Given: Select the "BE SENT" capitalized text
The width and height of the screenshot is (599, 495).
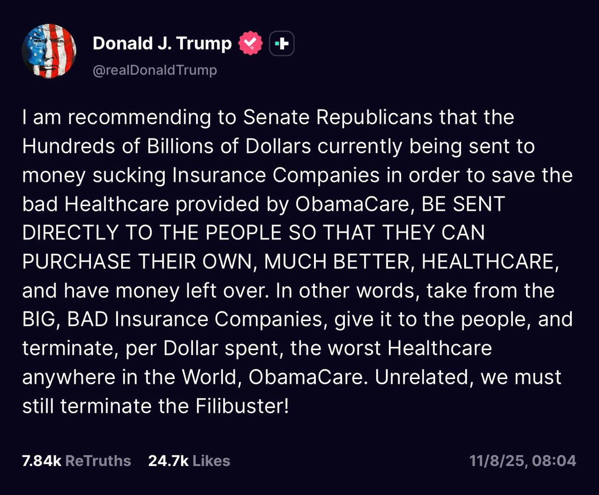Looking at the screenshot, I should 463,204.
